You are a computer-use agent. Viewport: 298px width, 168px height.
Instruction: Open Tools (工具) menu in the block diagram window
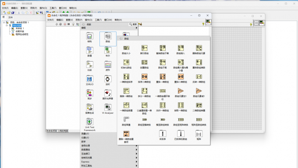click(98, 20)
